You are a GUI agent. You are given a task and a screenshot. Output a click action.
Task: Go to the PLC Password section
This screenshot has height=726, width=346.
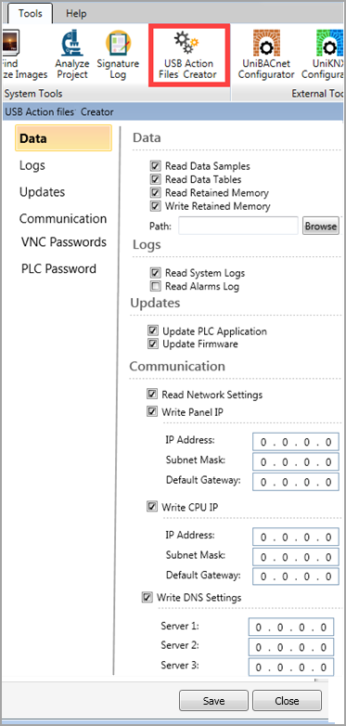coord(58,269)
